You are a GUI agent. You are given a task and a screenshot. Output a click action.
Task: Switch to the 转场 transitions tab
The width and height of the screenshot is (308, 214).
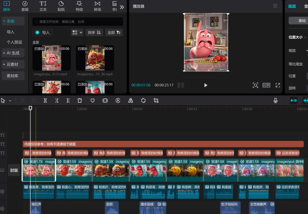pyautogui.click(x=97, y=6)
